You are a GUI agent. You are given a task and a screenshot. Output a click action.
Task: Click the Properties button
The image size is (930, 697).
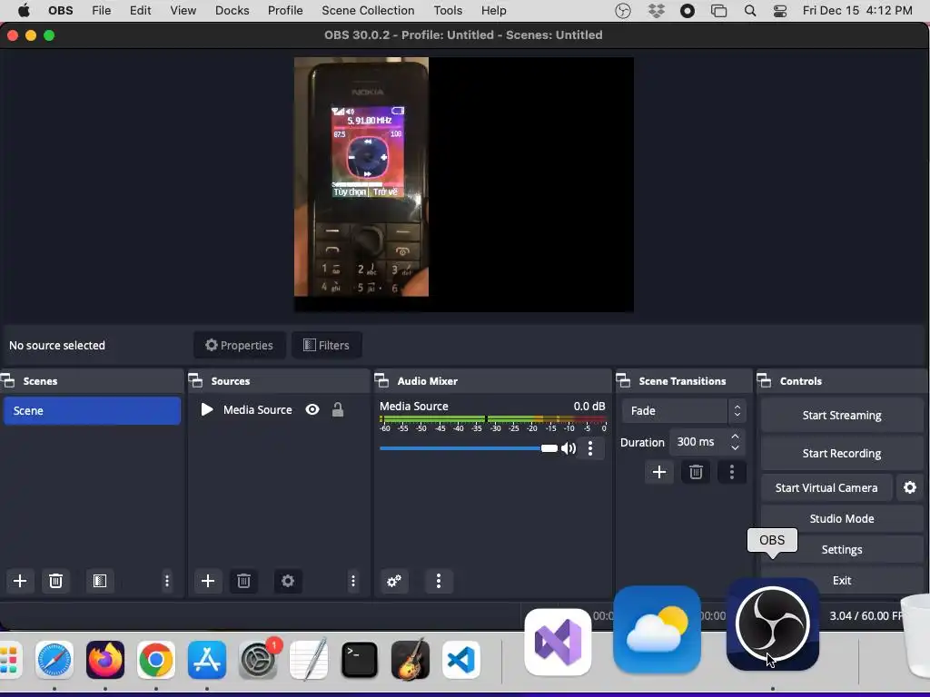click(239, 345)
